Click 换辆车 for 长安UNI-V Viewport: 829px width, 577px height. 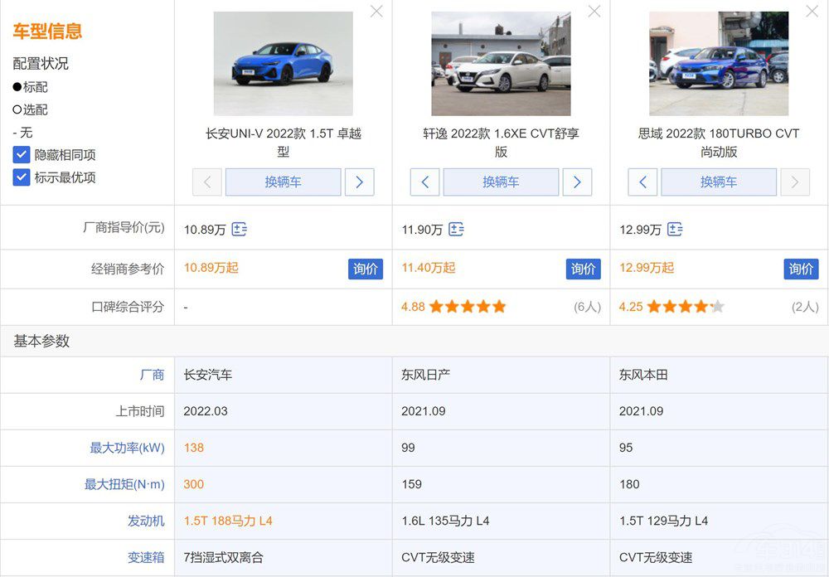[x=283, y=182]
